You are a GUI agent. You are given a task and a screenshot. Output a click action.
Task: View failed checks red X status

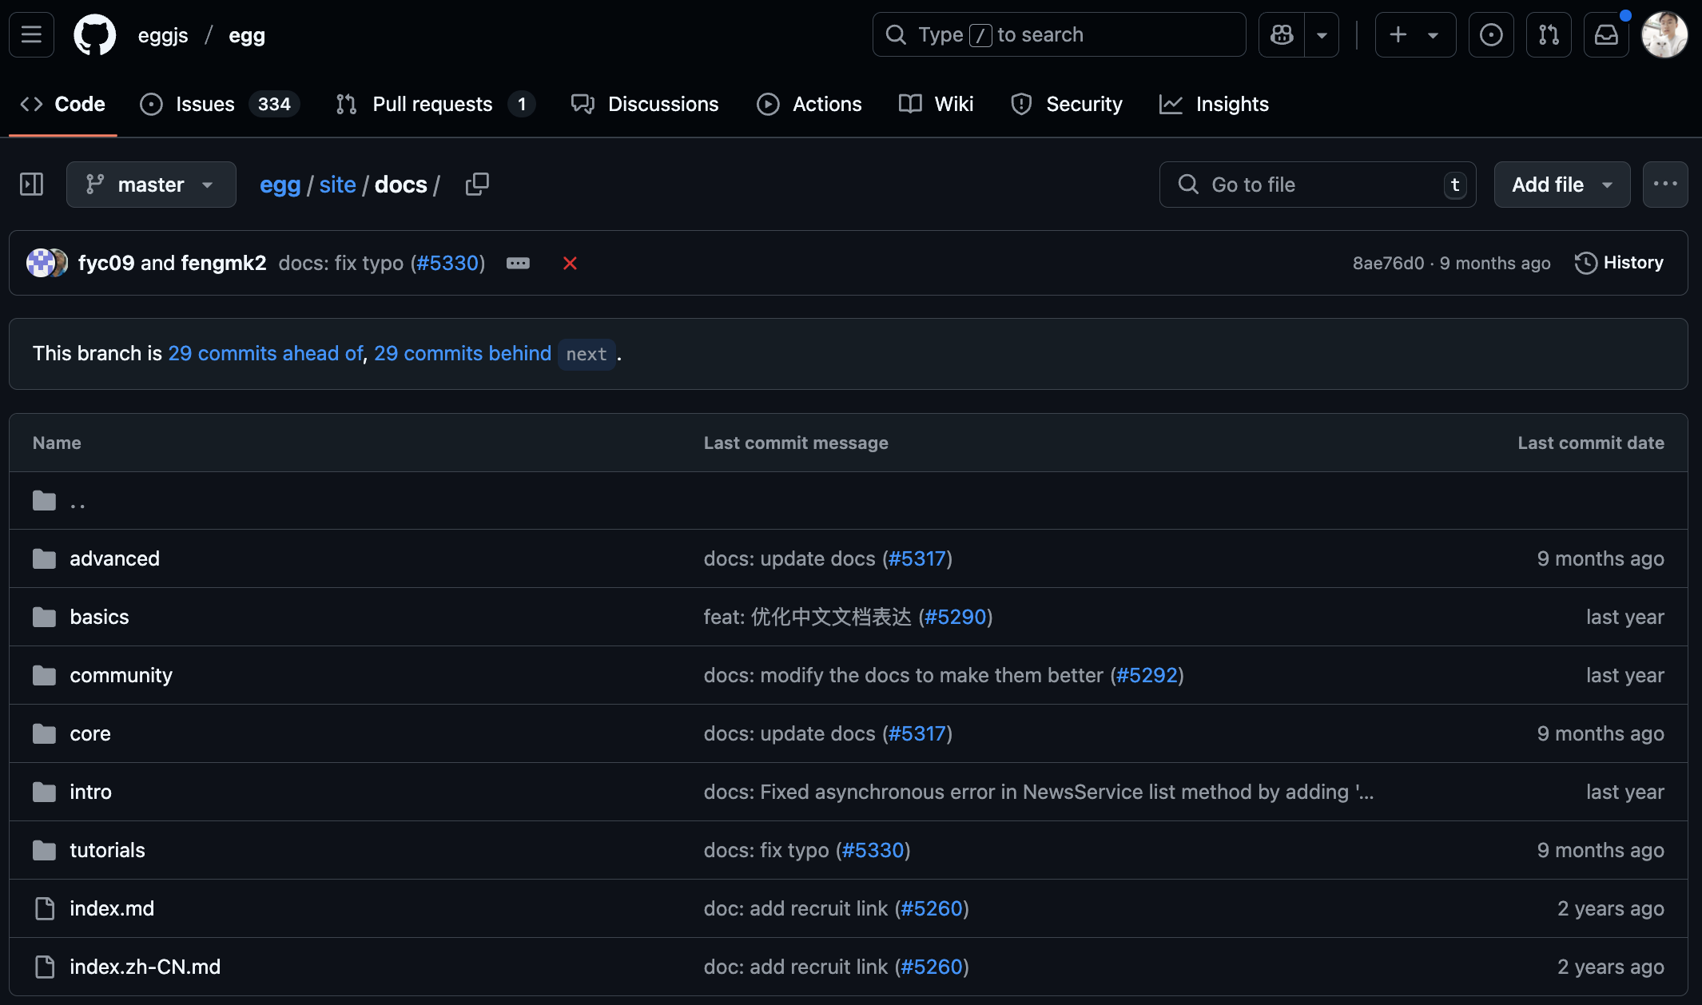[570, 263]
